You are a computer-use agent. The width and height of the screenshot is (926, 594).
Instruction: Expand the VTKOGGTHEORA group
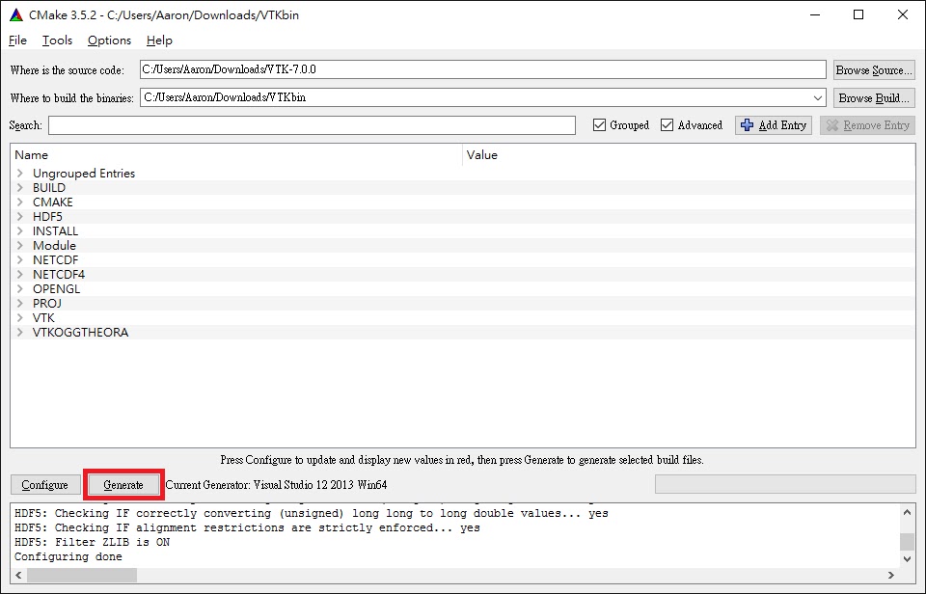tap(20, 333)
